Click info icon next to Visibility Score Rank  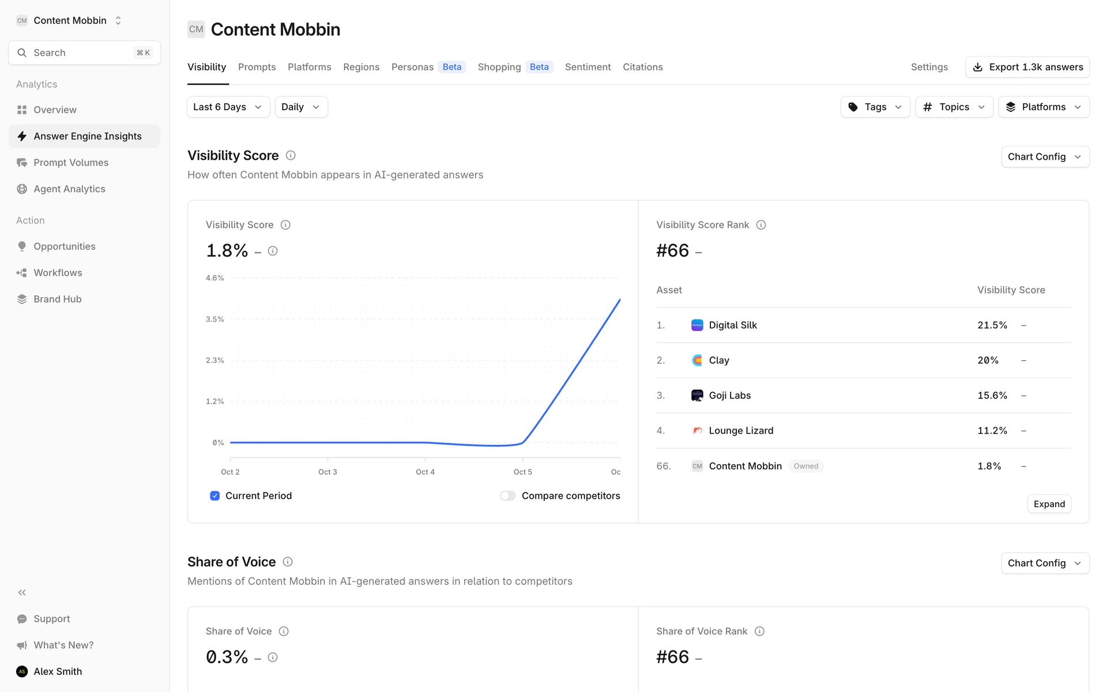(x=761, y=225)
